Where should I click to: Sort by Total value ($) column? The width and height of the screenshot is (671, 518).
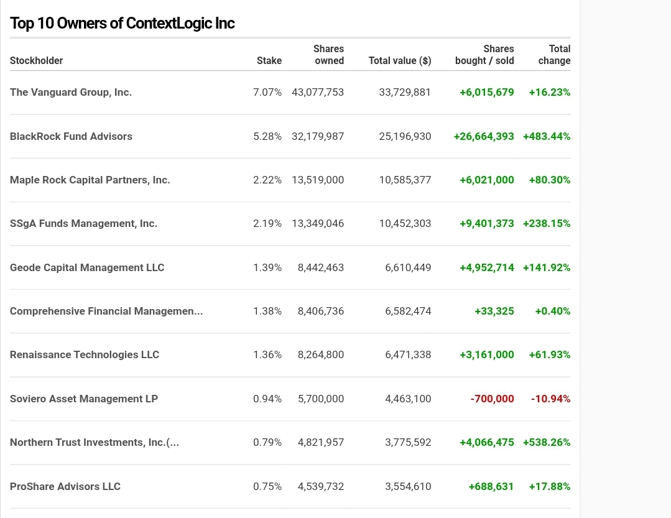click(399, 60)
